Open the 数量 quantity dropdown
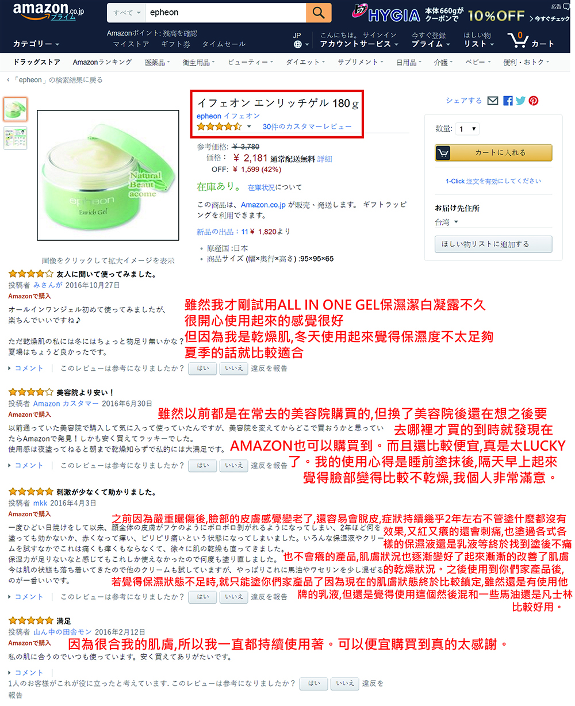 coord(467,129)
